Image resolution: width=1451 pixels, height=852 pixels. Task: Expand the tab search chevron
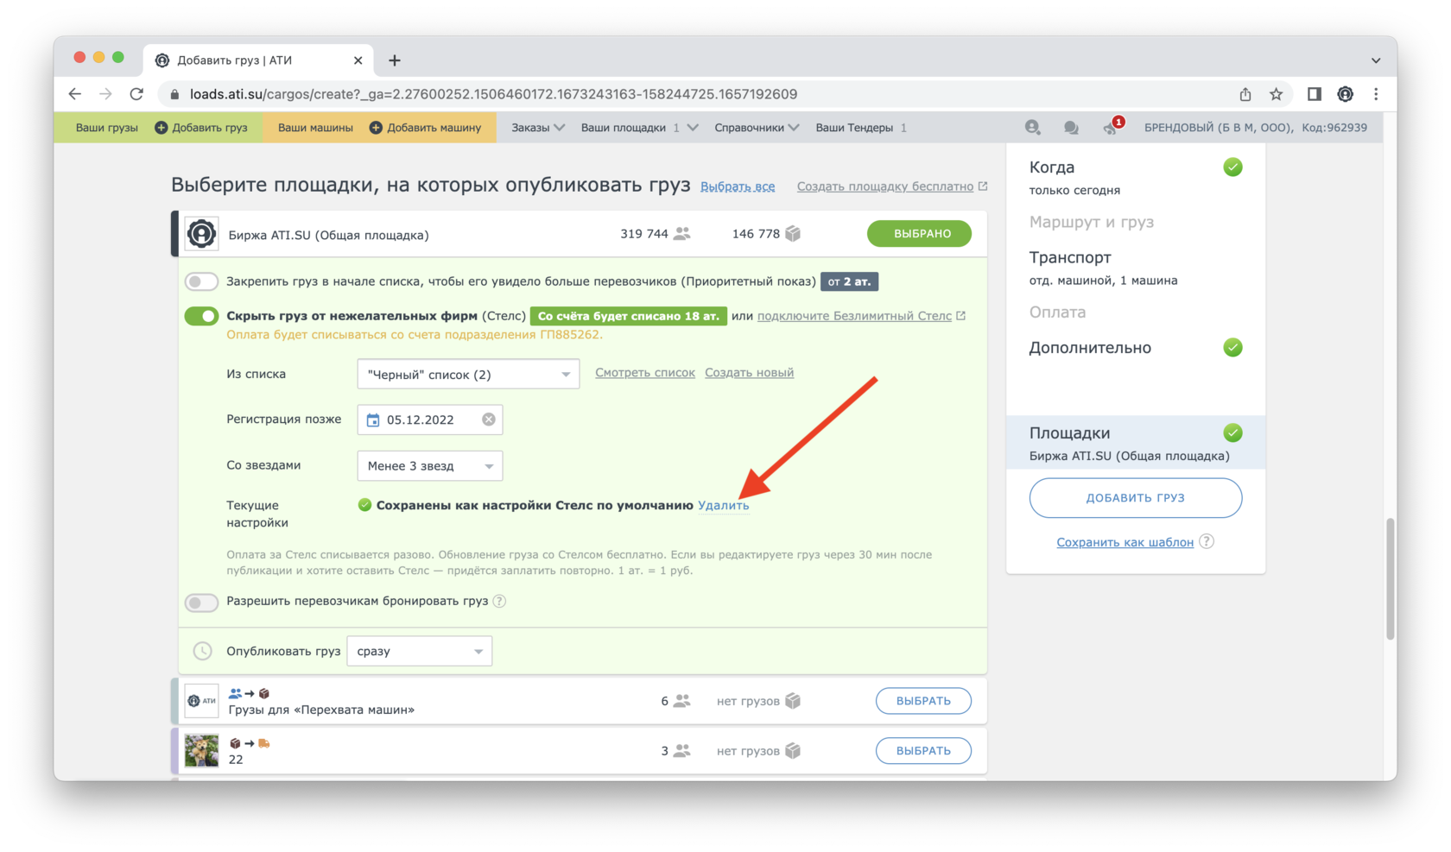point(1376,60)
